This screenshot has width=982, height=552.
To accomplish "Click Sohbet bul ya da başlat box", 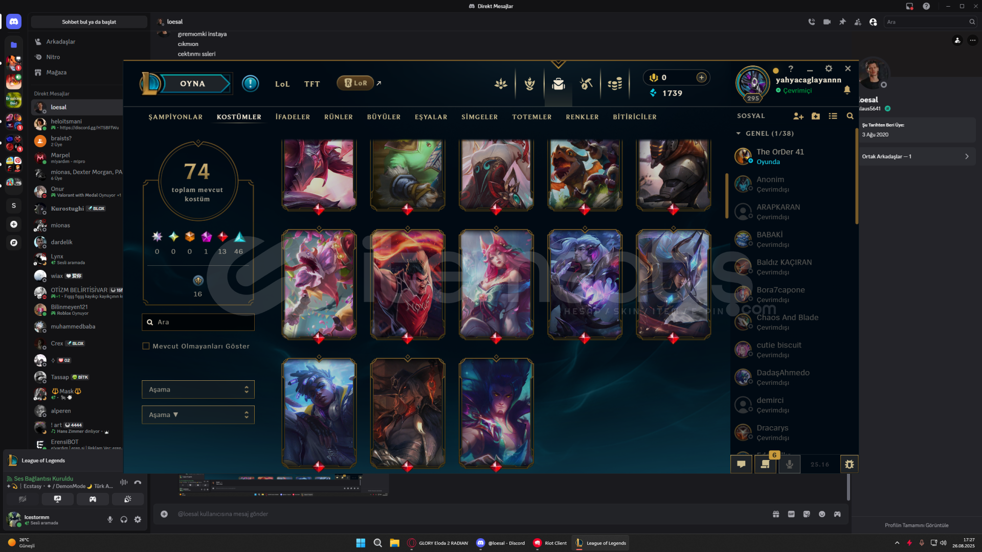I will click(x=89, y=22).
